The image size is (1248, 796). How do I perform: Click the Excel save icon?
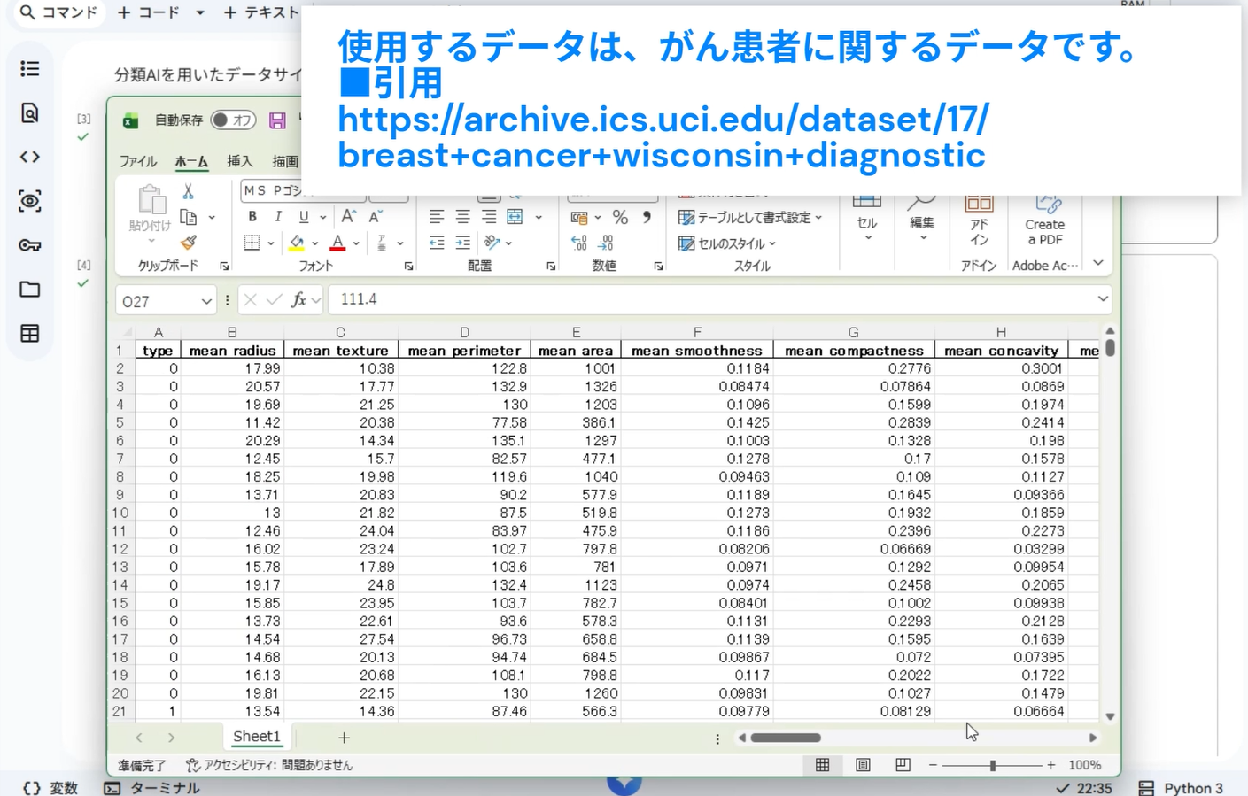coord(277,120)
